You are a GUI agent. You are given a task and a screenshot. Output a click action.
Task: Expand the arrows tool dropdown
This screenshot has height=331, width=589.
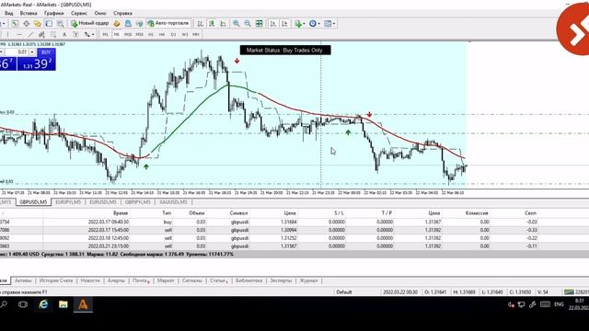[x=93, y=35]
